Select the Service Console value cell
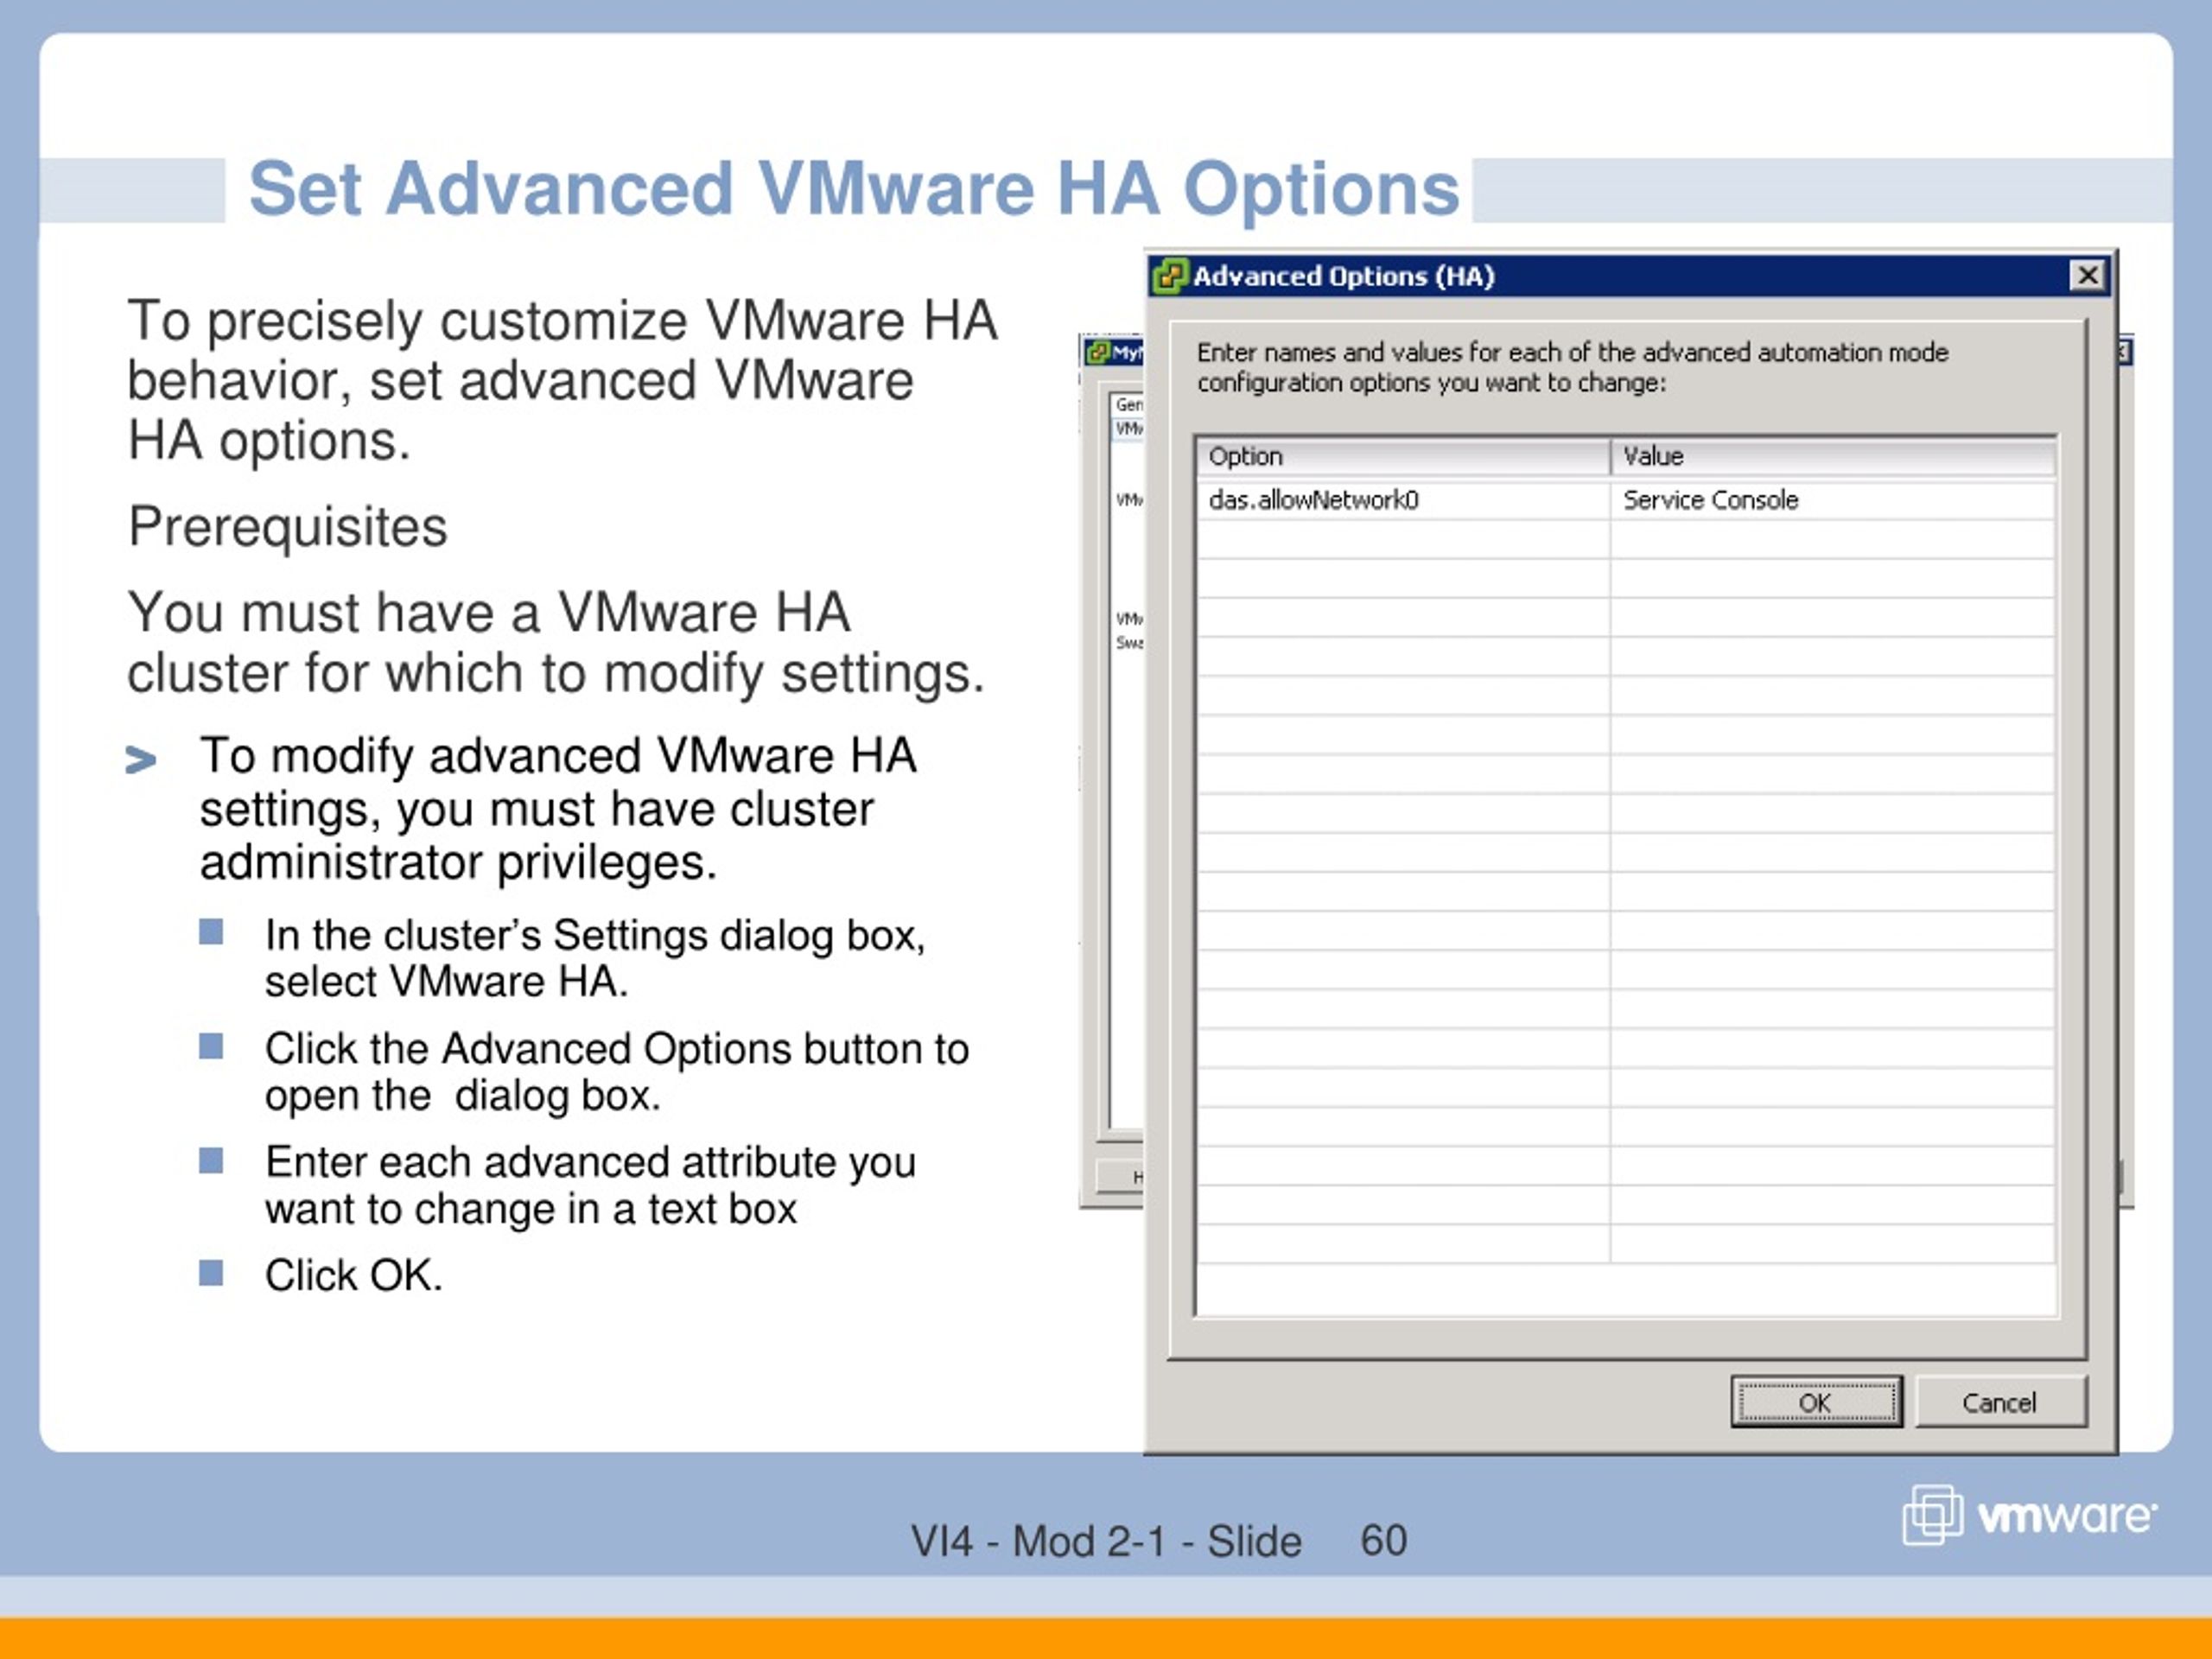 pos(1832,500)
